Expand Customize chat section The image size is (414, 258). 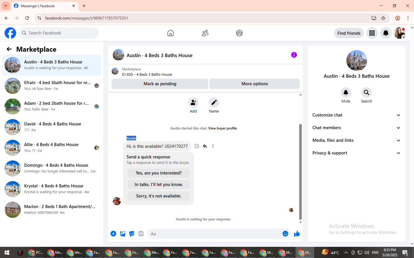click(356, 115)
